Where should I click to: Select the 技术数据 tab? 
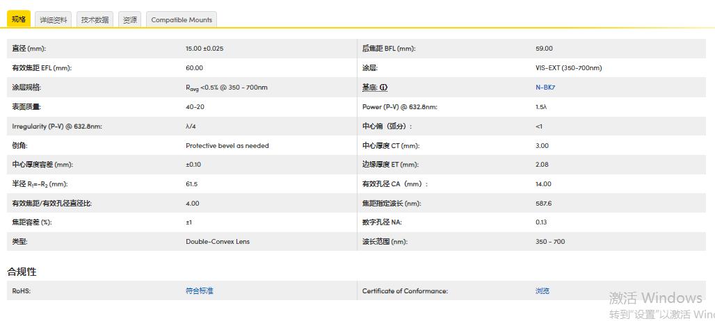(95, 20)
